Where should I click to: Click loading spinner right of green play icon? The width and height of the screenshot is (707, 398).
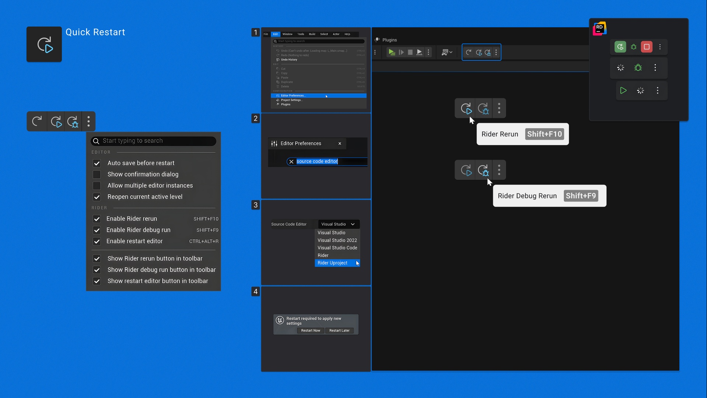click(641, 90)
